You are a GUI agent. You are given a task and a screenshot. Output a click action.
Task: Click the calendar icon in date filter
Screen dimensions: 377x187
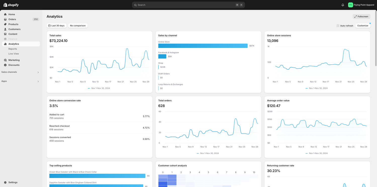click(x=50, y=26)
